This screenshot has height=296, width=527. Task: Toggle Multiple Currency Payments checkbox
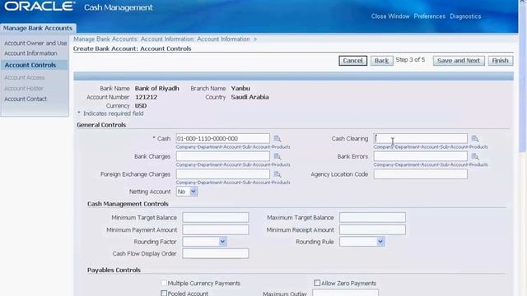pos(164,283)
